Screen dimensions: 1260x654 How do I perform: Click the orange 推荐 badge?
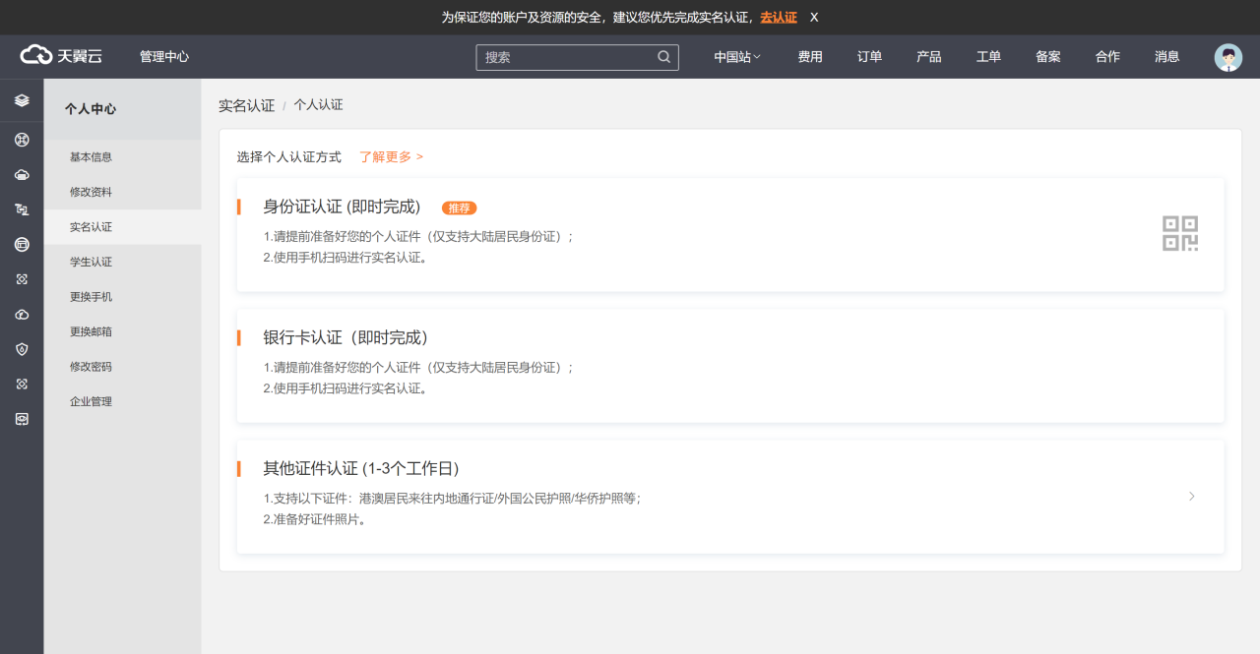point(459,208)
